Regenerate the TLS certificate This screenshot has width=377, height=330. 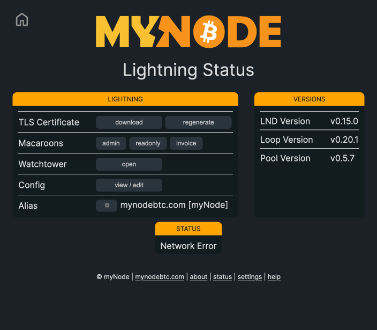(198, 122)
